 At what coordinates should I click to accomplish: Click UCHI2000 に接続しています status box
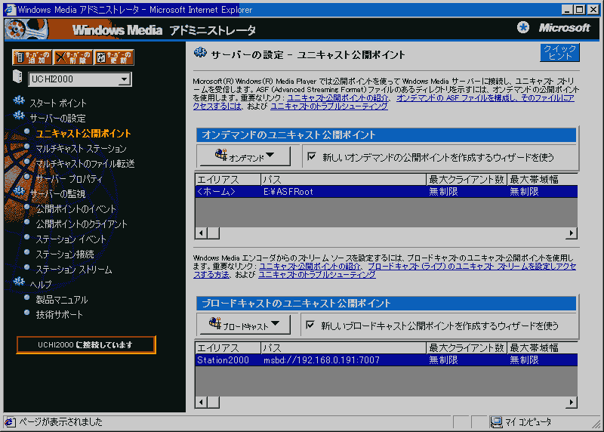coord(86,344)
